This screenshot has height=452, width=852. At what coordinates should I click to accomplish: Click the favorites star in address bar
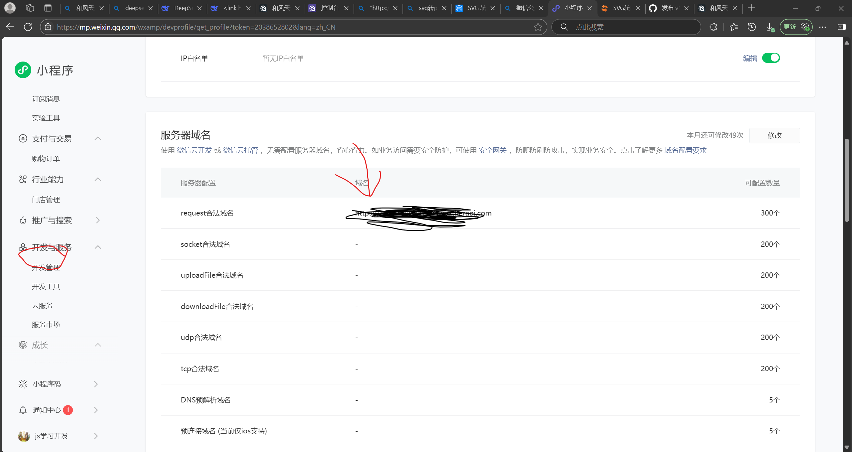[538, 27]
